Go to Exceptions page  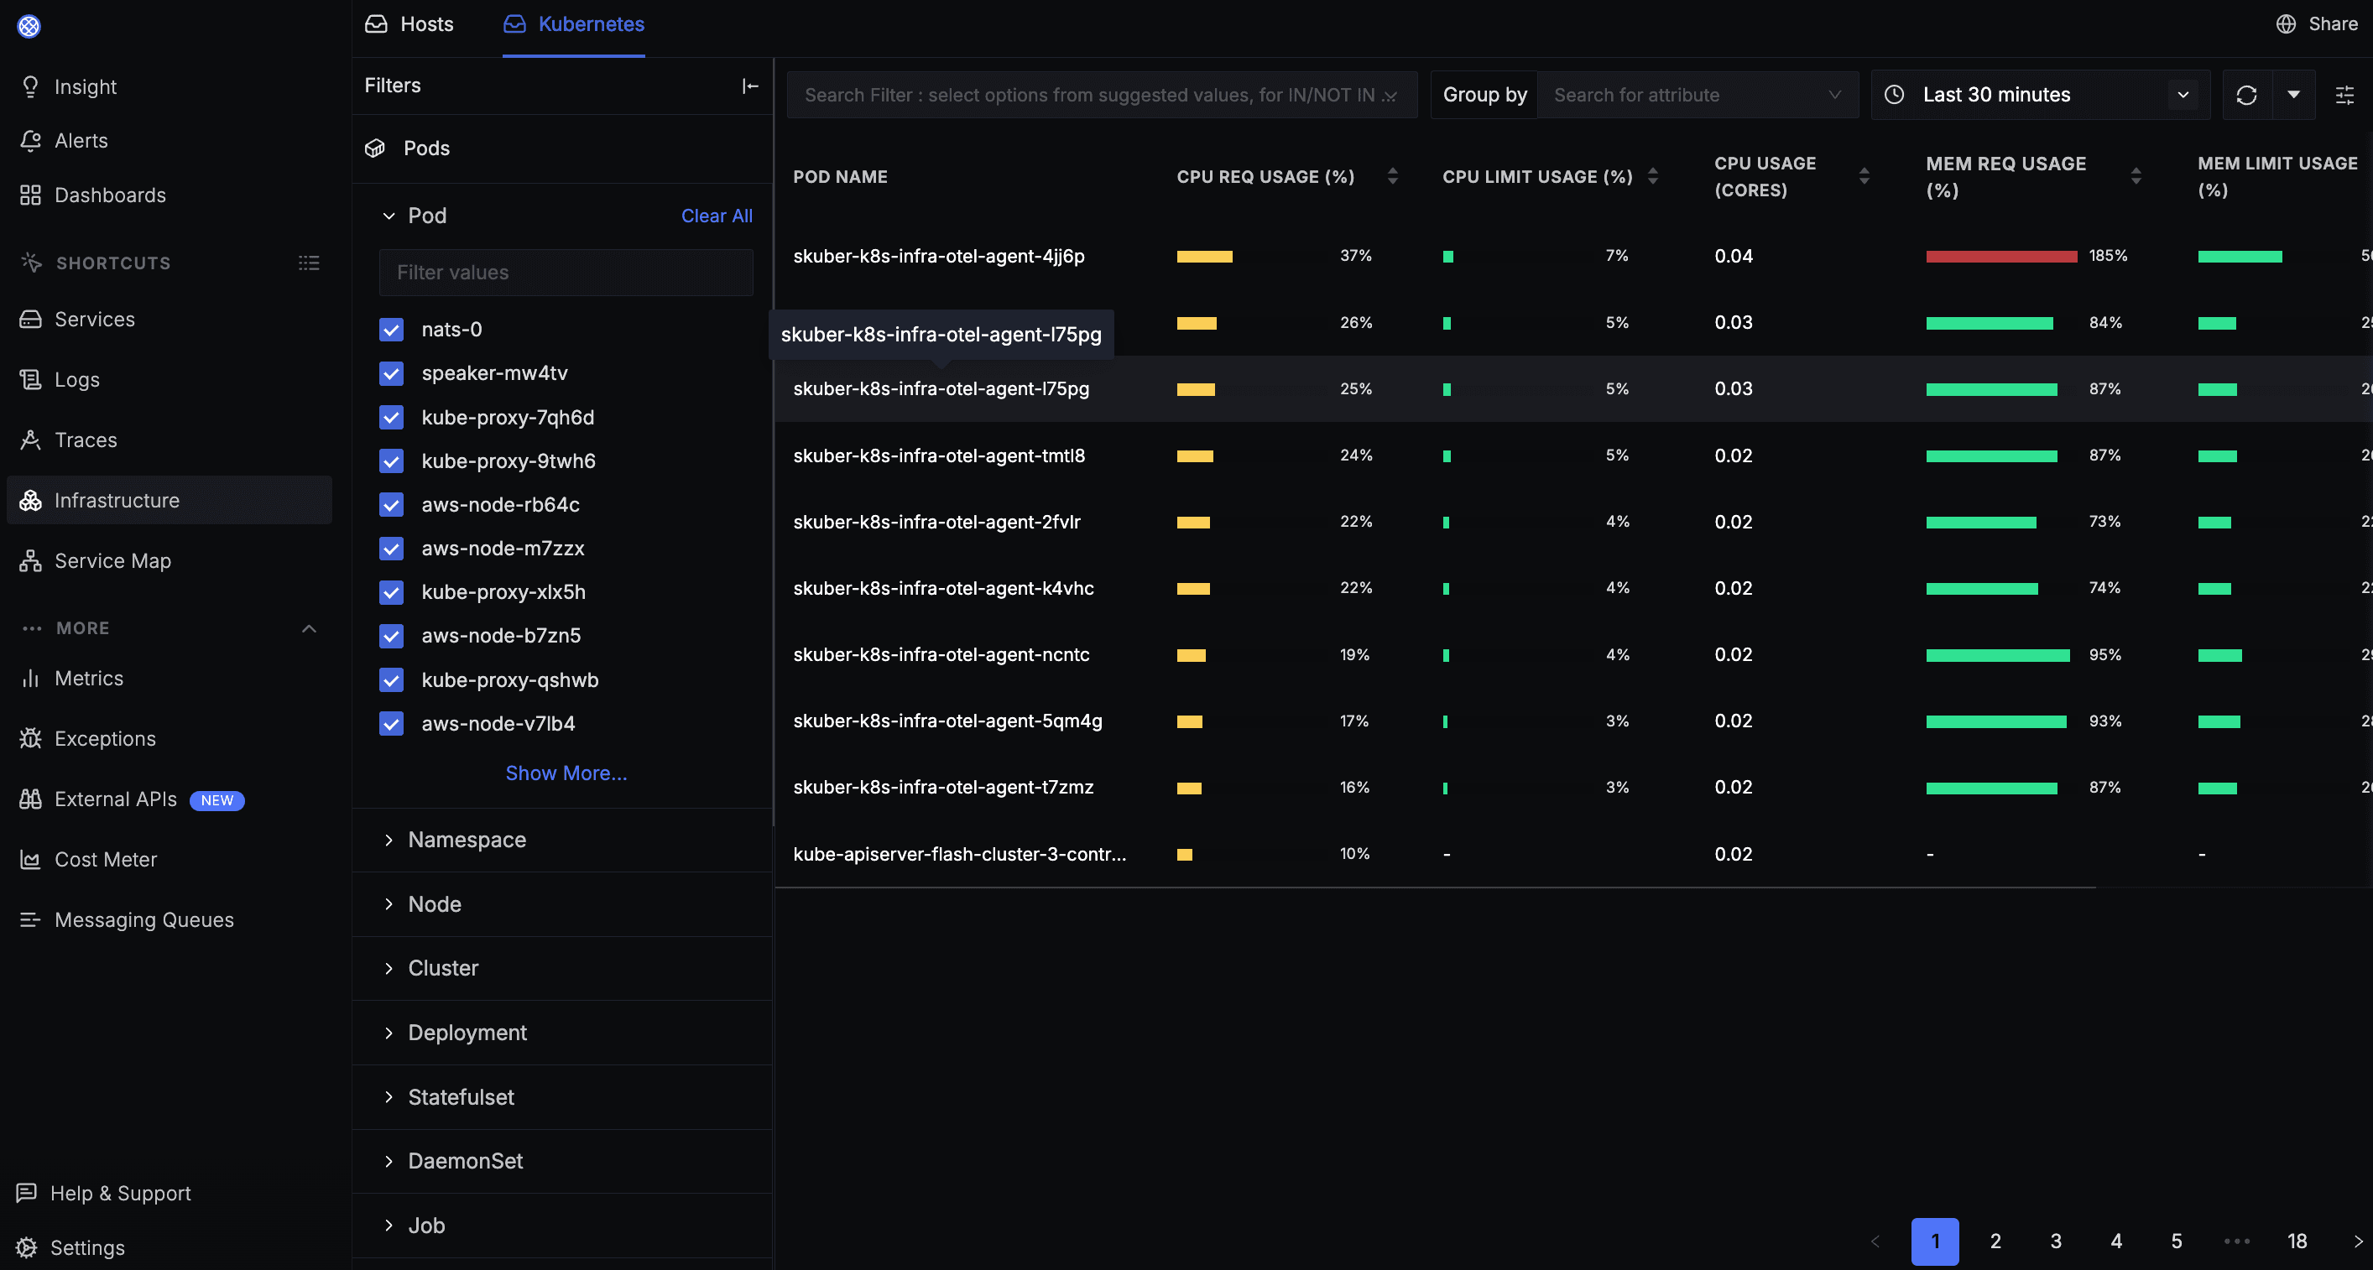pyautogui.click(x=105, y=739)
